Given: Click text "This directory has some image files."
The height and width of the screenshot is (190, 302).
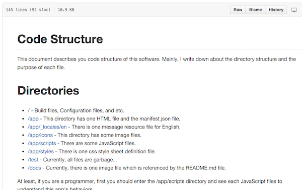Looking at the screenshot, I should pyautogui.click(x=99, y=135).
